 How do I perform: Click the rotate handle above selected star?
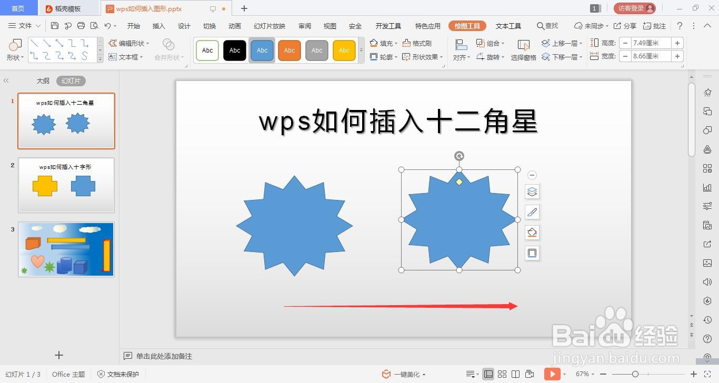459,156
